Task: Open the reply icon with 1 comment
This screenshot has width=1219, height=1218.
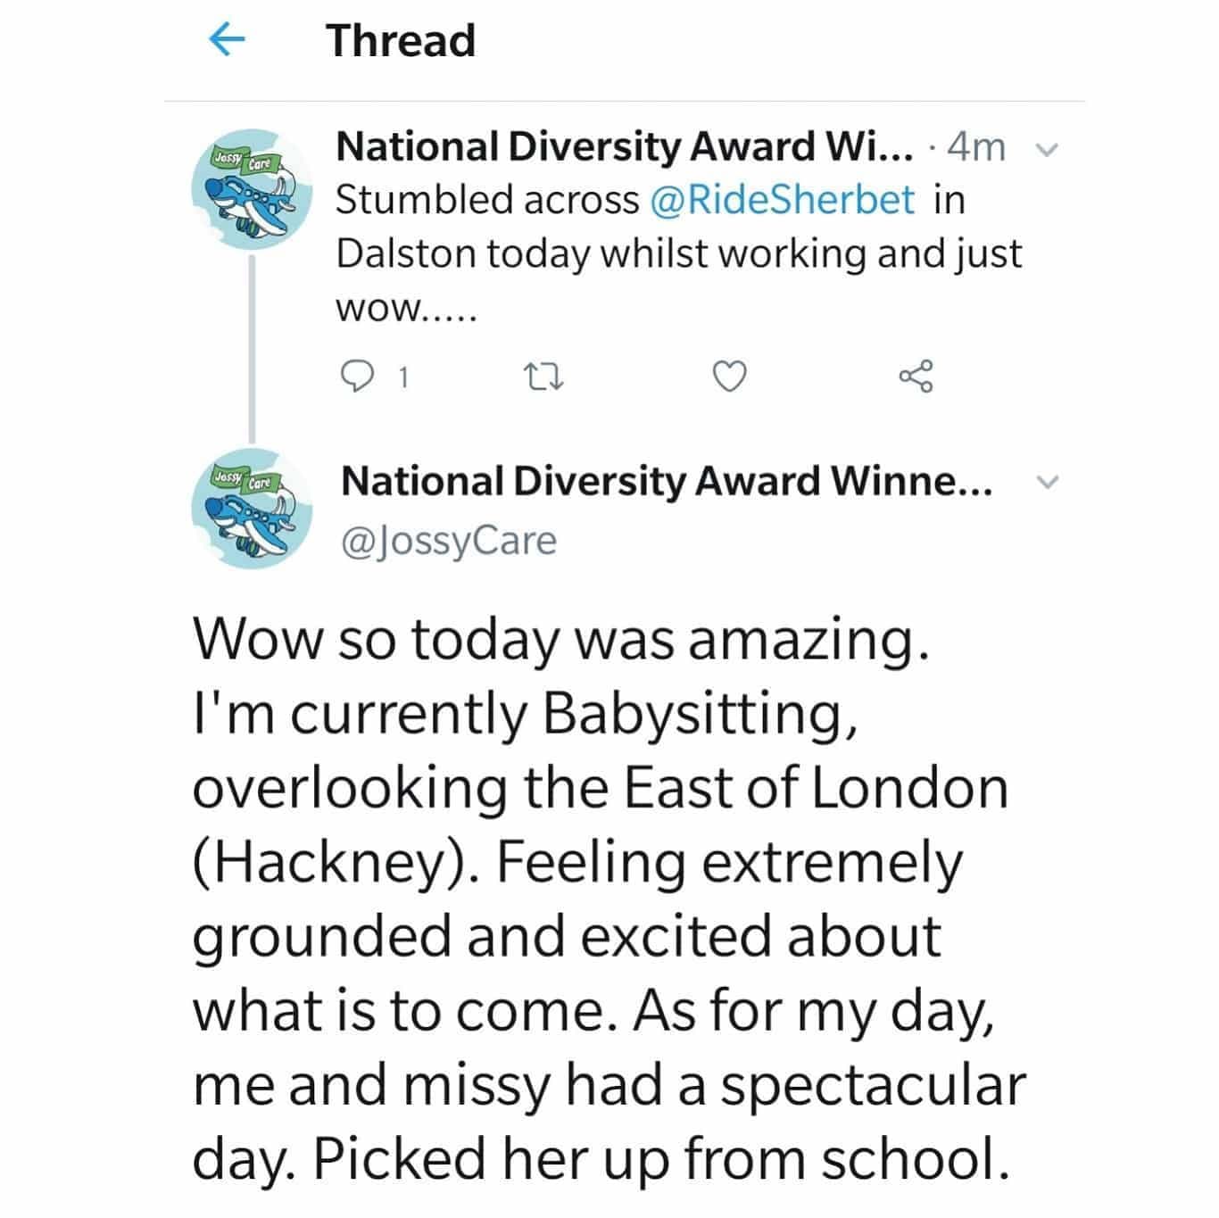Action: tap(360, 377)
